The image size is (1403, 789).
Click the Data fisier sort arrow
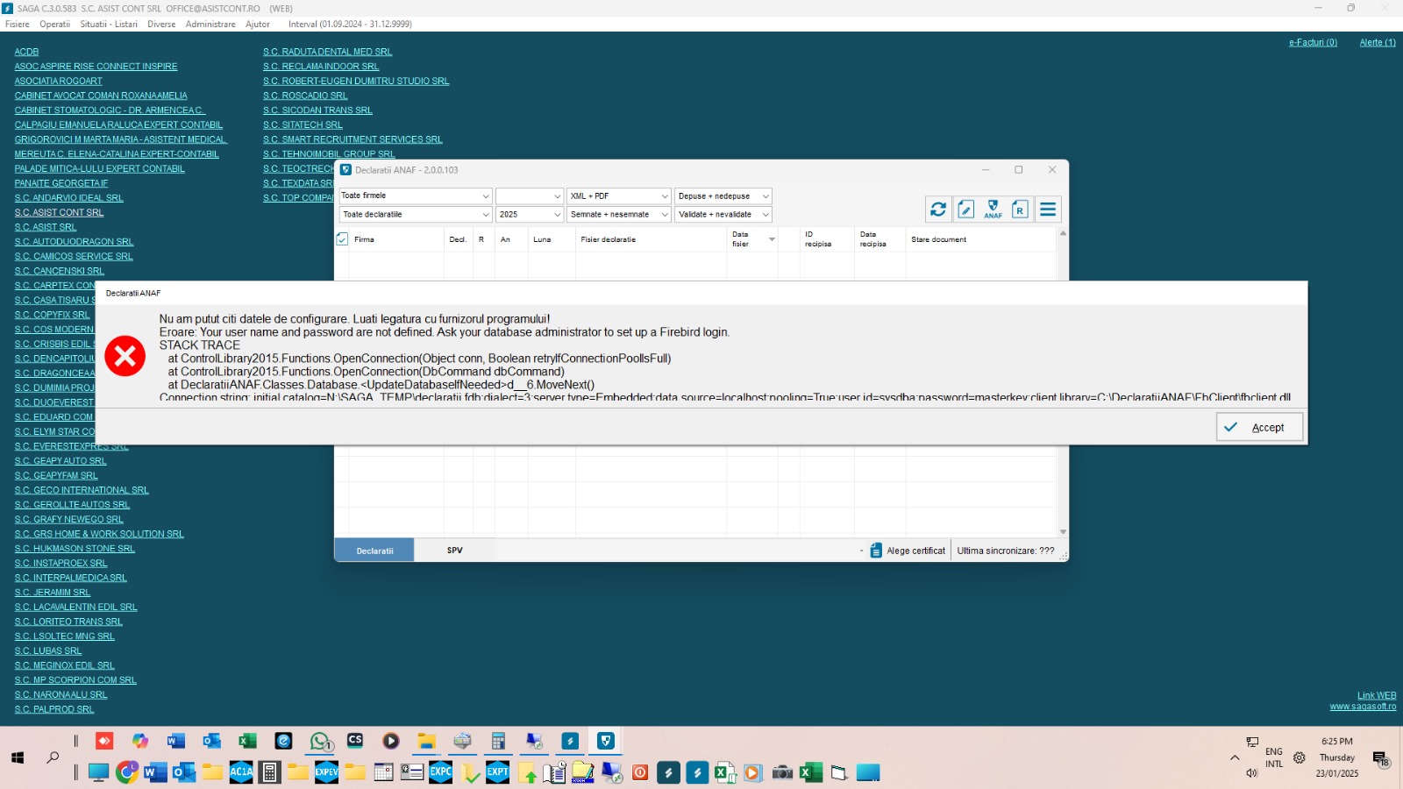(772, 239)
